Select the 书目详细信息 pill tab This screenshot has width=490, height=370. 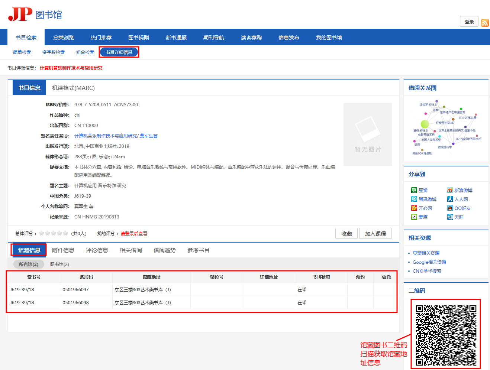(119, 52)
